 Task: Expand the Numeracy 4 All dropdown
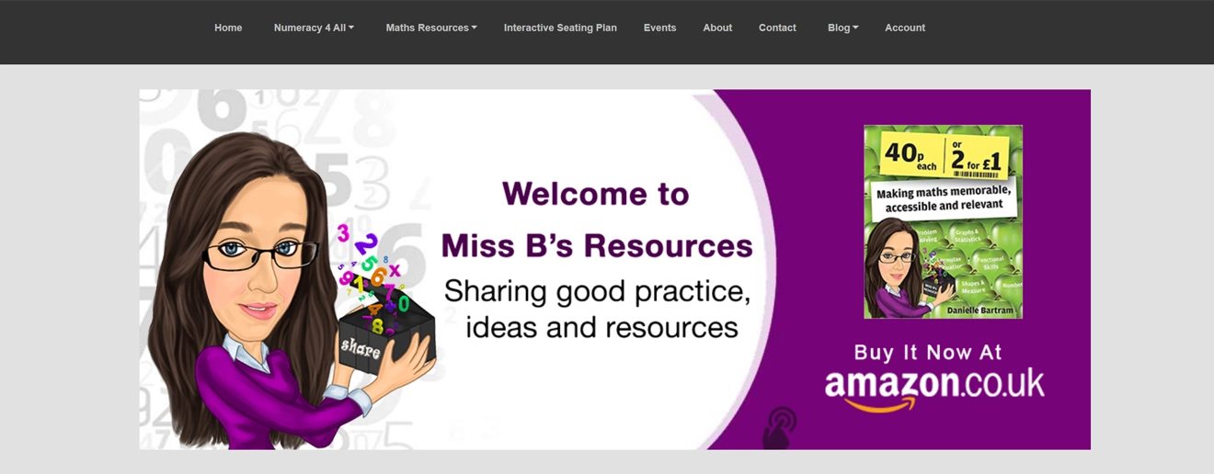(314, 28)
